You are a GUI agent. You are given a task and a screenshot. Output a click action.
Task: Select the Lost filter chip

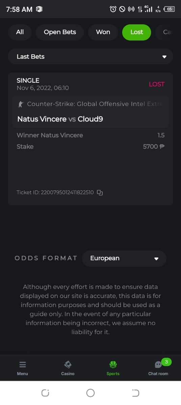(136, 32)
